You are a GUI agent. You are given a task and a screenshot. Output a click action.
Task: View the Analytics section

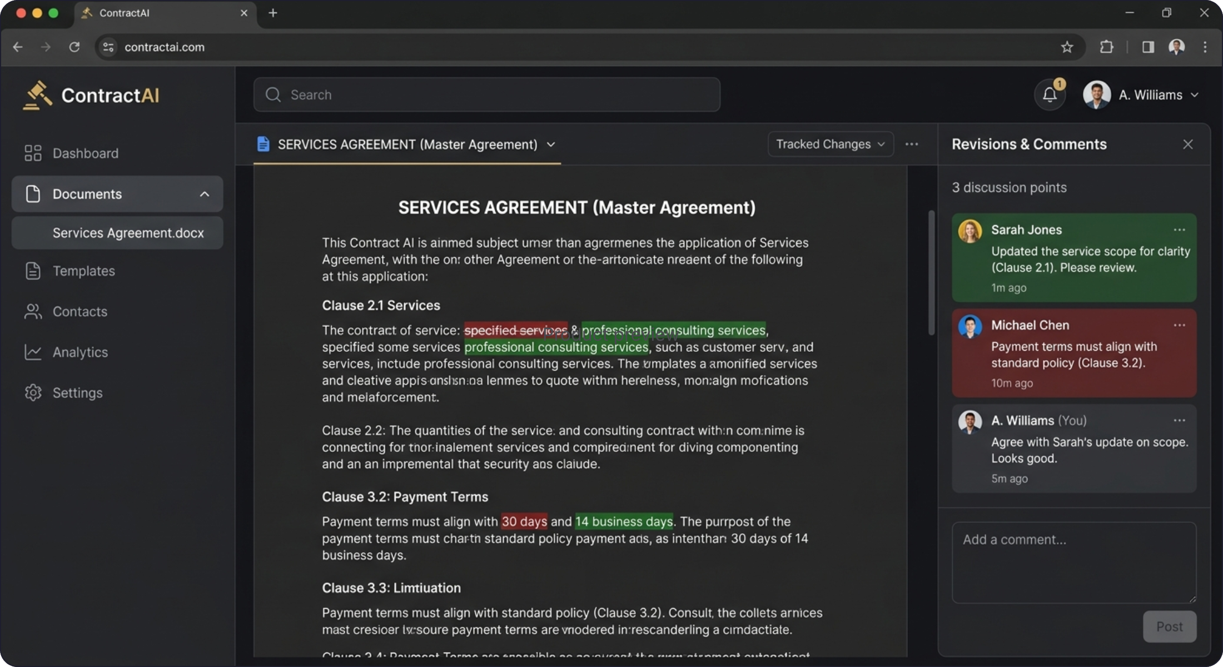click(80, 352)
